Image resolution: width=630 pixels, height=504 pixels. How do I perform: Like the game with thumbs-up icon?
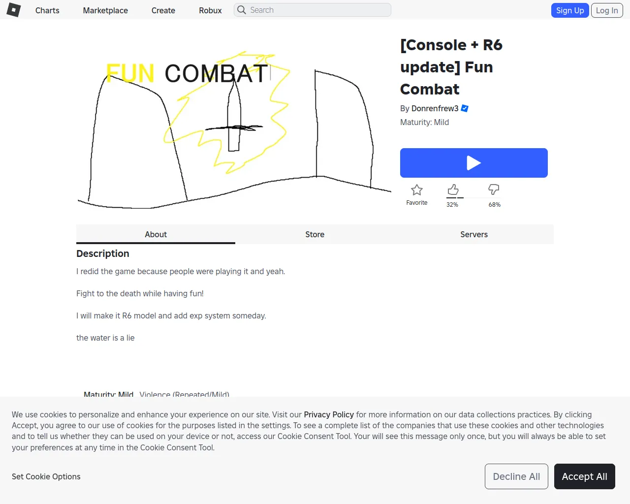[453, 190]
